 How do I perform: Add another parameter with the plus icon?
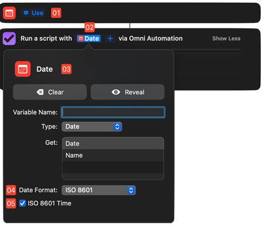pos(110,38)
